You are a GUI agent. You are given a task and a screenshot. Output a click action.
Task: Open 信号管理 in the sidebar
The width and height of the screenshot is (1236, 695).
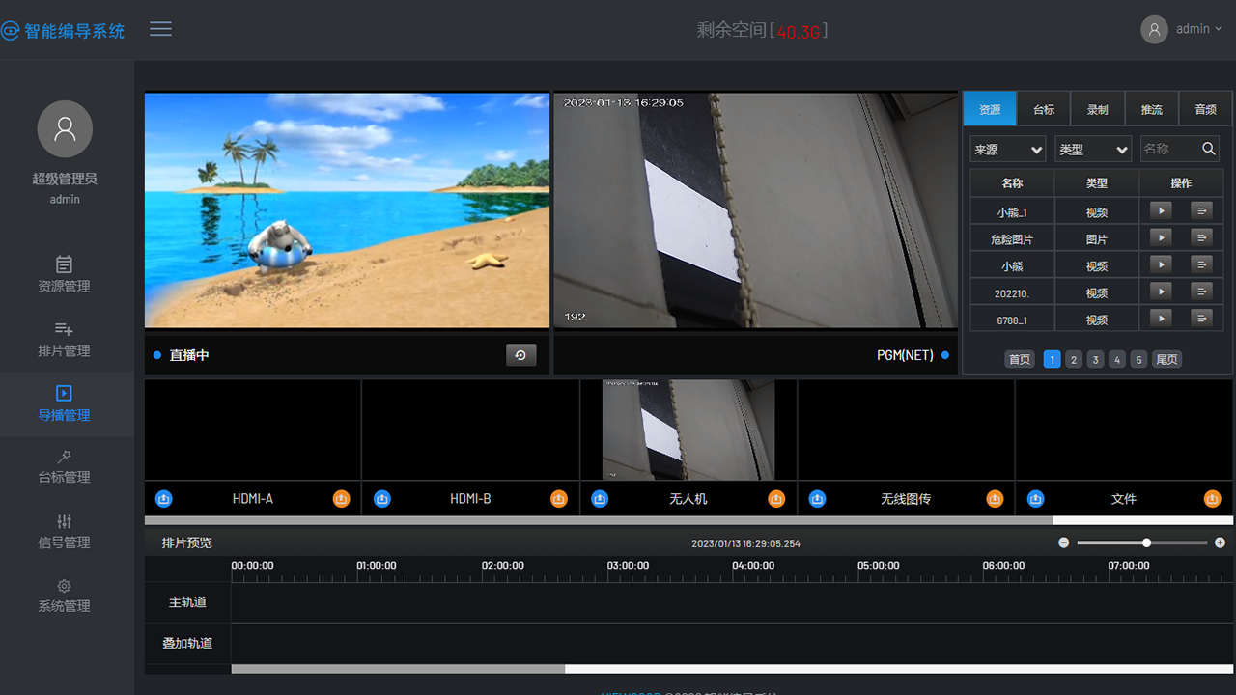tap(64, 532)
